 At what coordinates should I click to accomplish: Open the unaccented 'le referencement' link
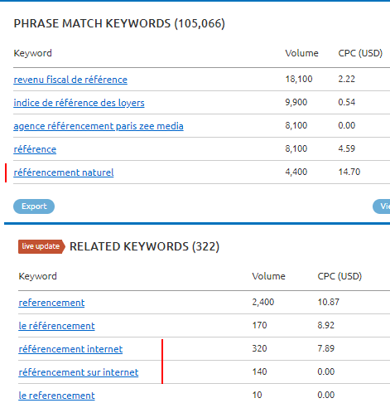pyautogui.click(x=56, y=396)
